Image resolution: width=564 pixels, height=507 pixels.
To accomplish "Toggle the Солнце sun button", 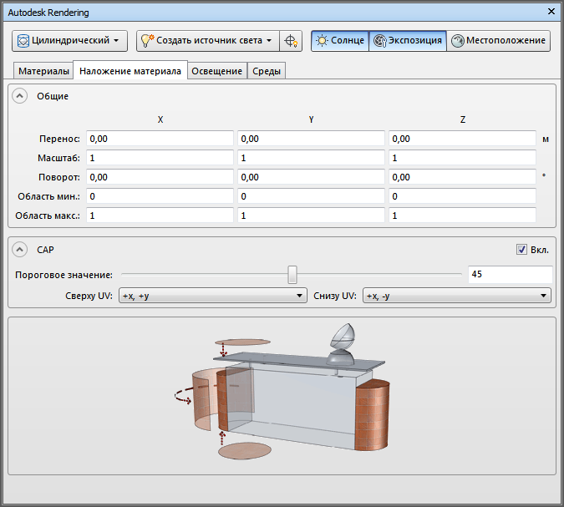I will point(339,40).
